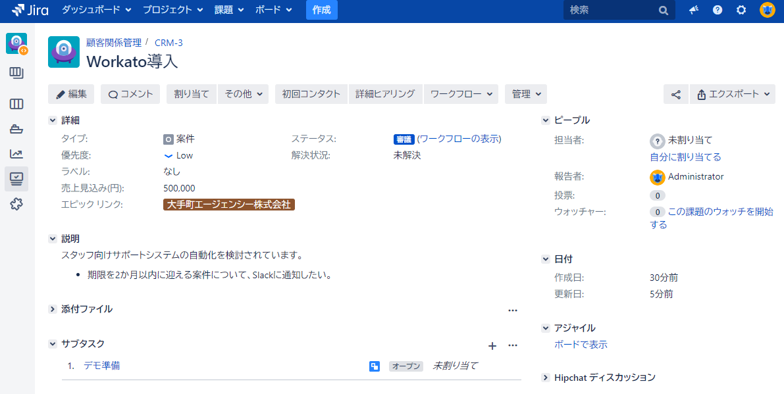Open the project avatar in the sidebar
The image size is (784, 394).
pos(16,43)
